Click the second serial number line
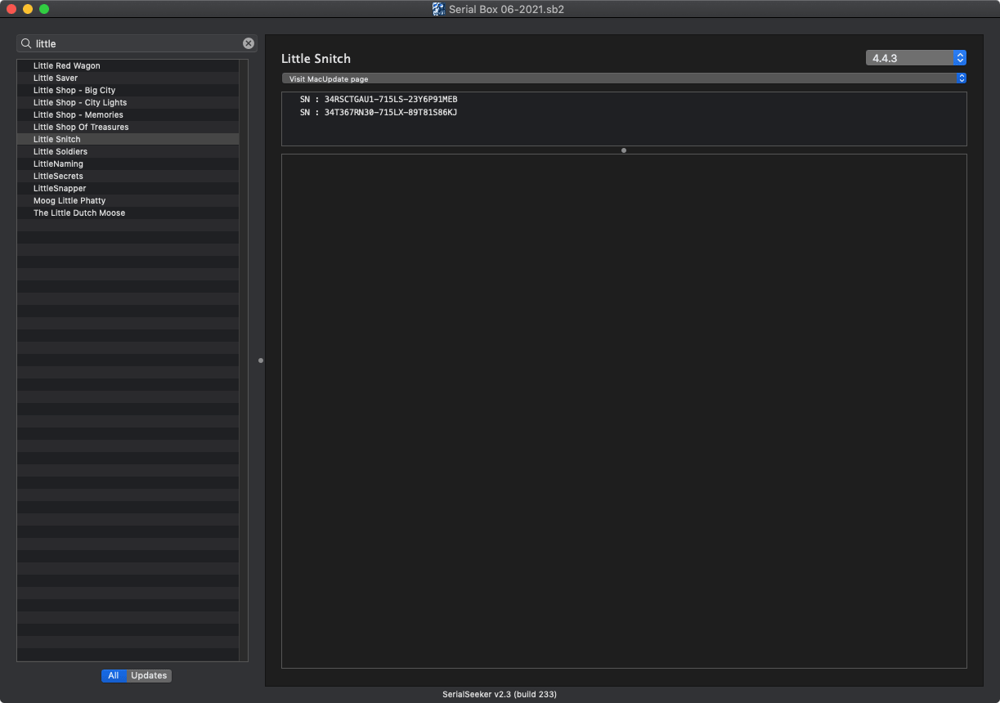The image size is (1000, 703). [x=379, y=113]
